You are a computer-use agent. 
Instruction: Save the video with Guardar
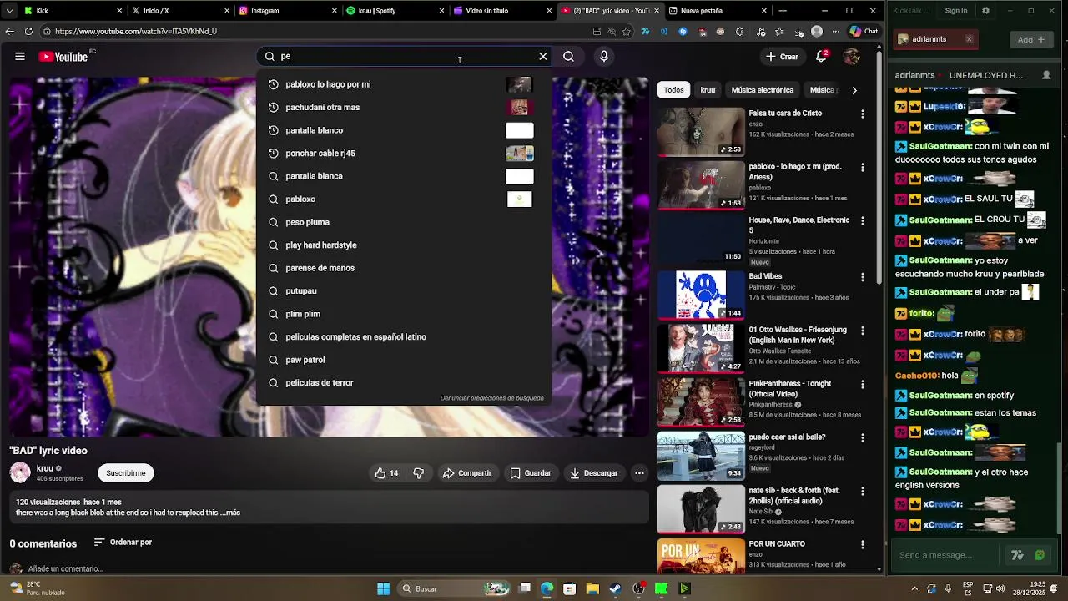click(x=531, y=473)
